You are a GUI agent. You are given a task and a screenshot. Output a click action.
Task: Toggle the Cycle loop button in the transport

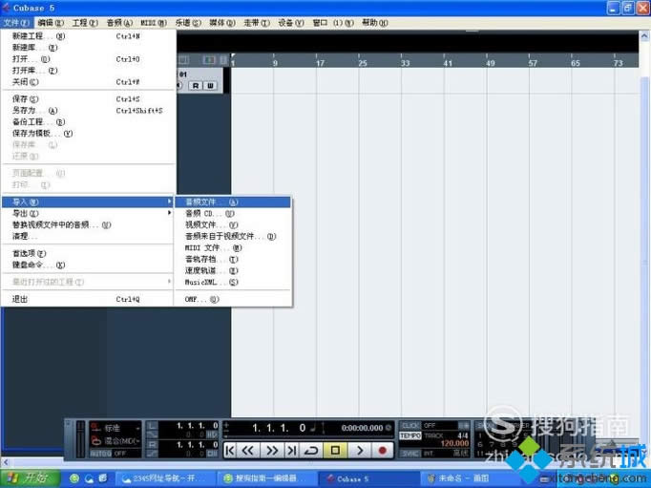coord(311,450)
